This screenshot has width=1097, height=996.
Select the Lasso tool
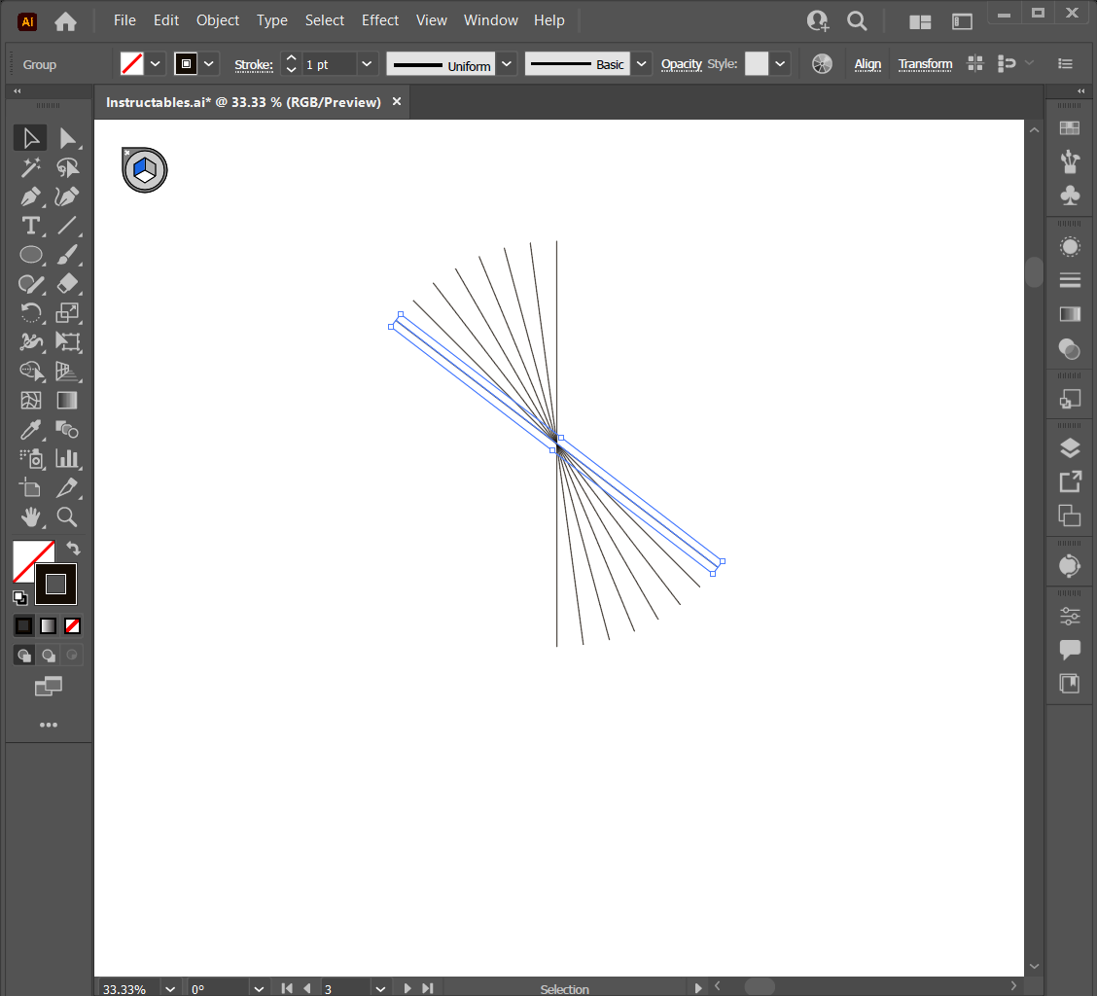(67, 167)
